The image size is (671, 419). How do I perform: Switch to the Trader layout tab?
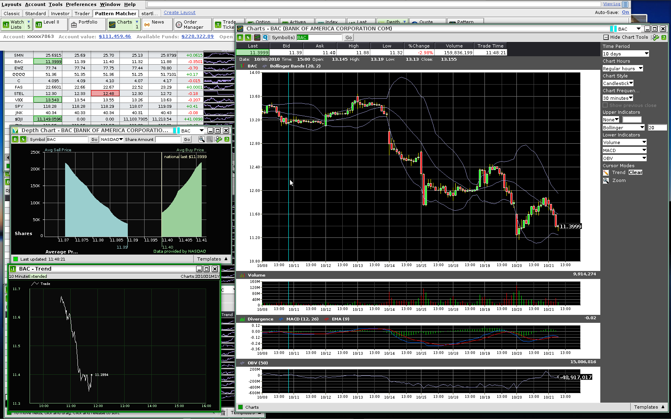pyautogui.click(x=82, y=14)
